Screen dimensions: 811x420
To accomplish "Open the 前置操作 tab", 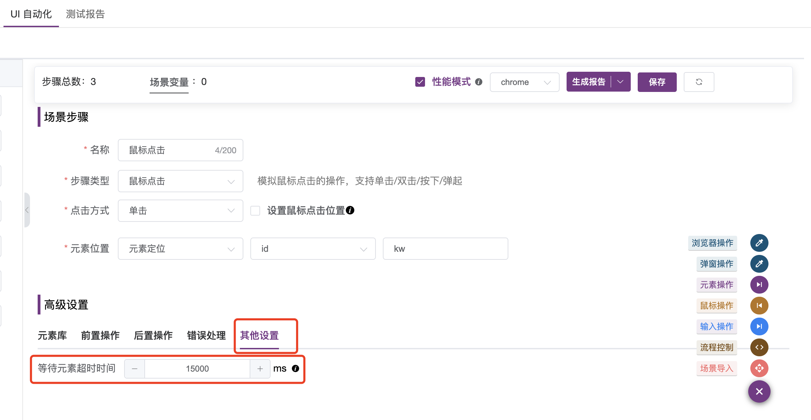I will 100,335.
